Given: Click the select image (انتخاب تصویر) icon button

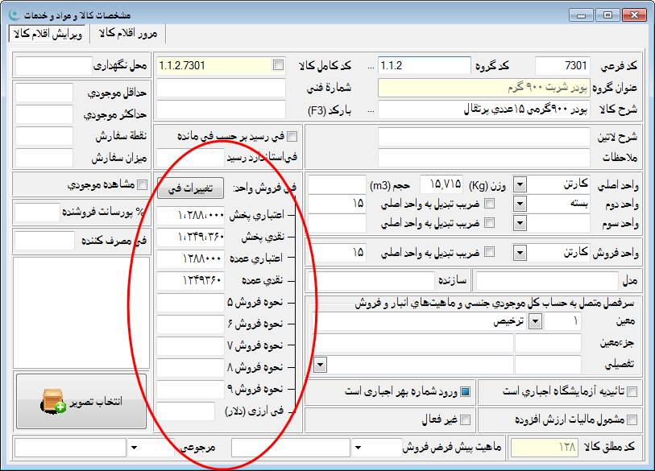Looking at the screenshot, I should point(81,401).
